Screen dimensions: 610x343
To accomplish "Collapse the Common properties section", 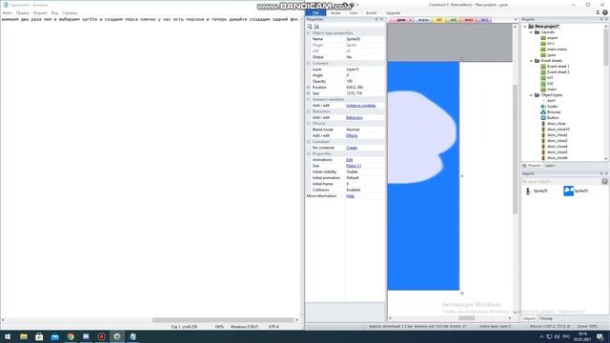I will click(x=309, y=63).
